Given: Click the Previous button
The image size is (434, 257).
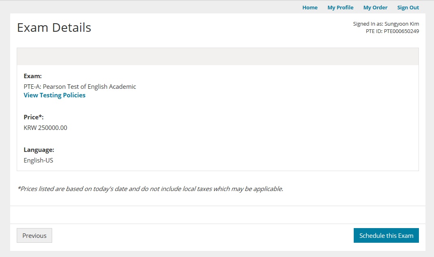Looking at the screenshot, I should [34, 235].
